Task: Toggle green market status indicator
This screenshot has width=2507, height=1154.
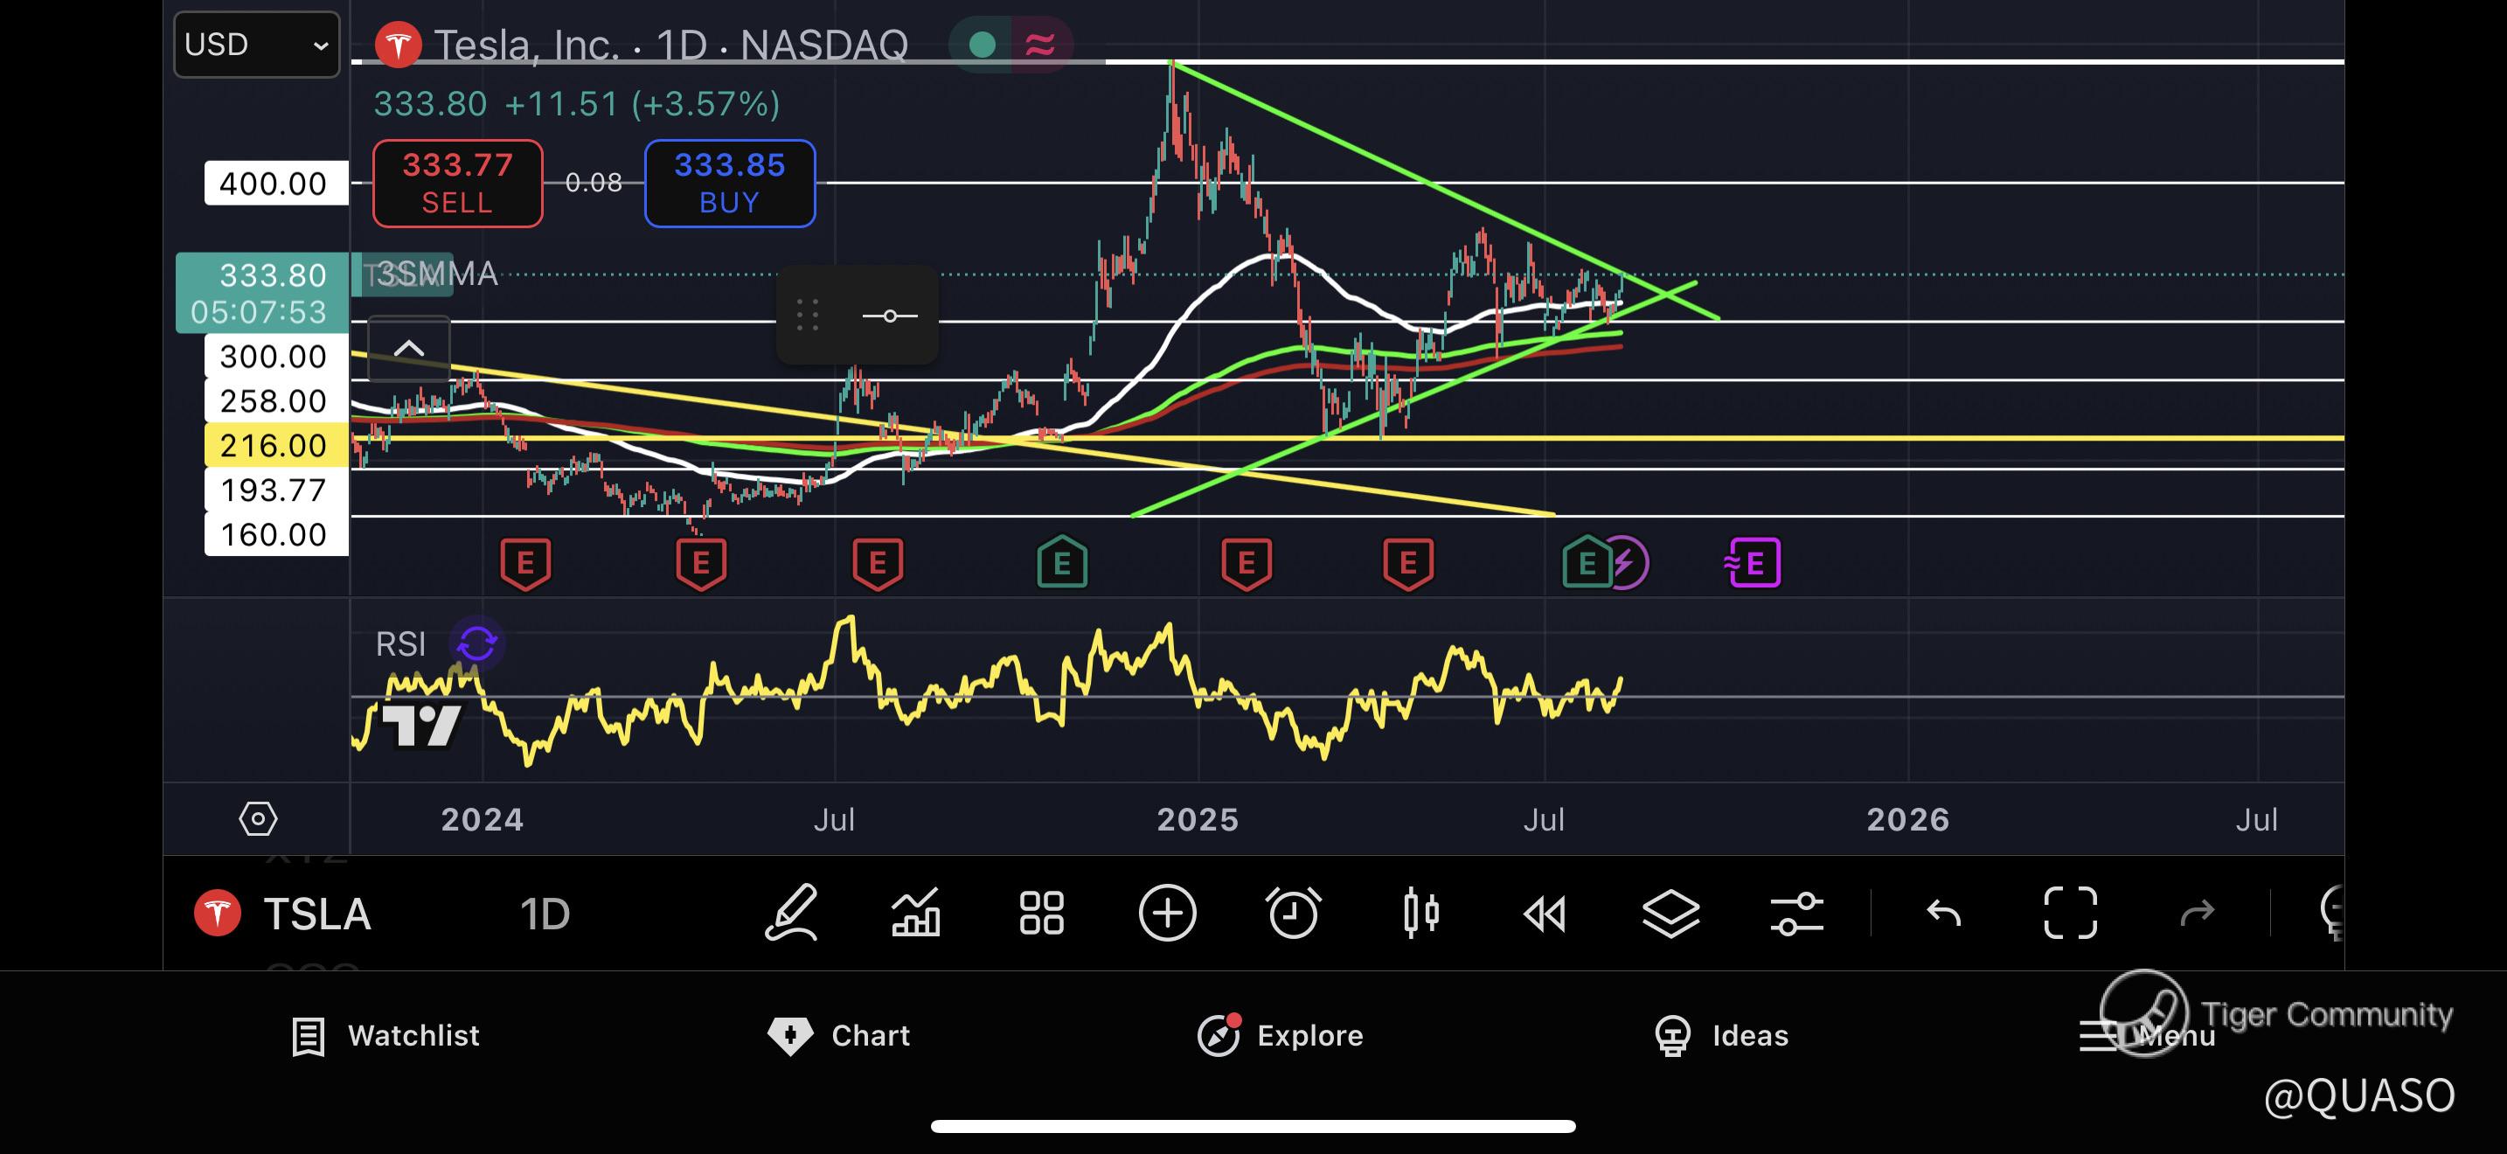Action: 982,45
